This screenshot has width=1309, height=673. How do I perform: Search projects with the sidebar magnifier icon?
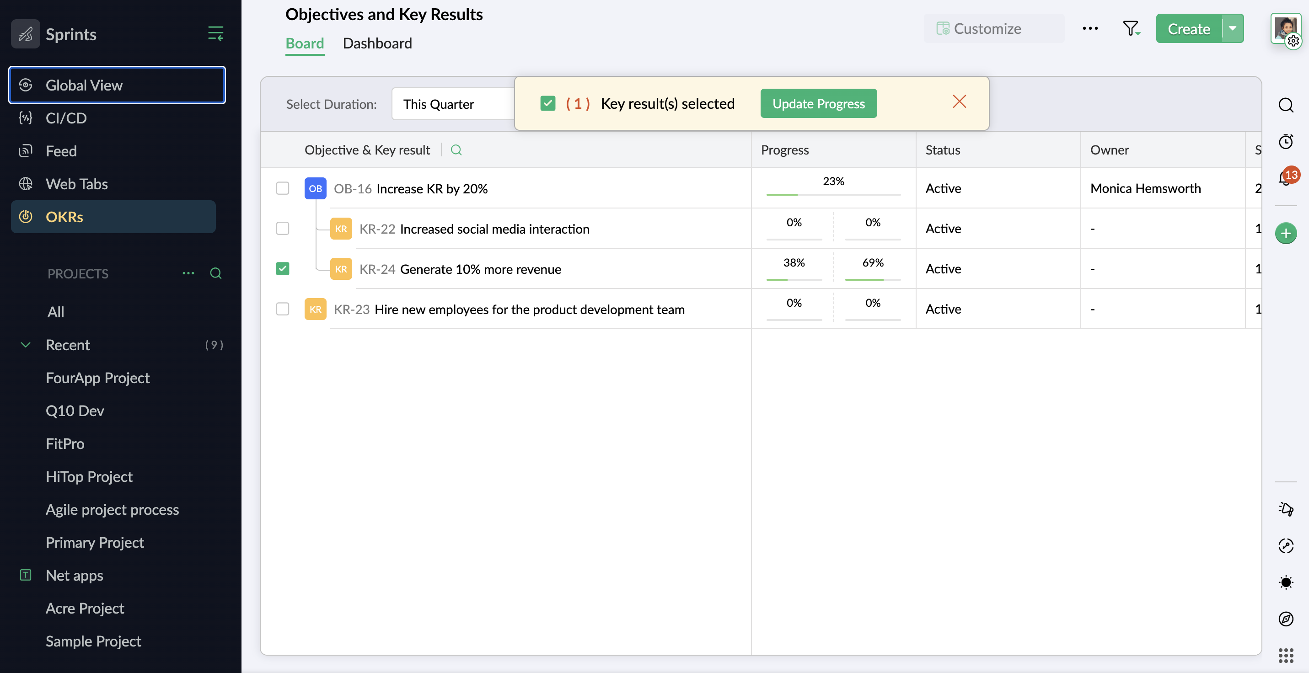[x=215, y=273]
